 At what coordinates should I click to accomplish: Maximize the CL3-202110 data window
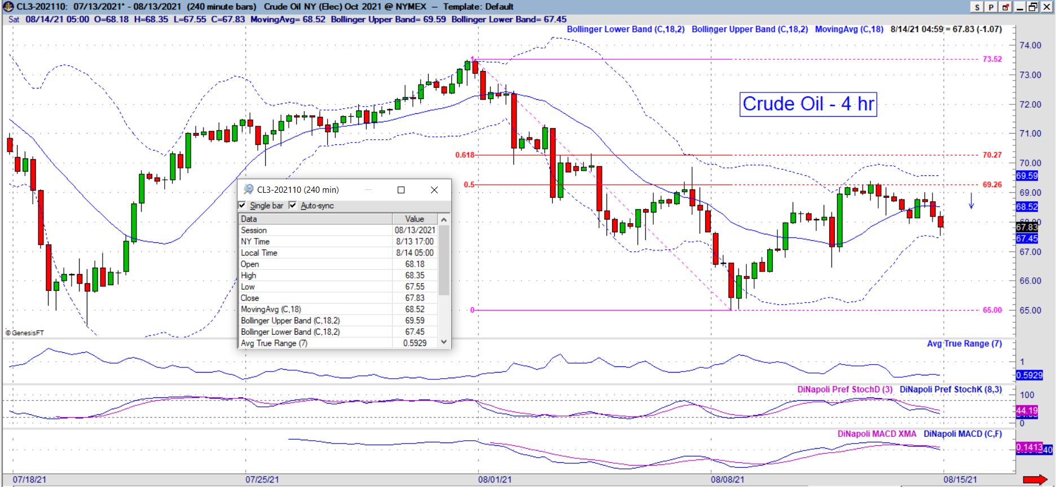tap(401, 190)
